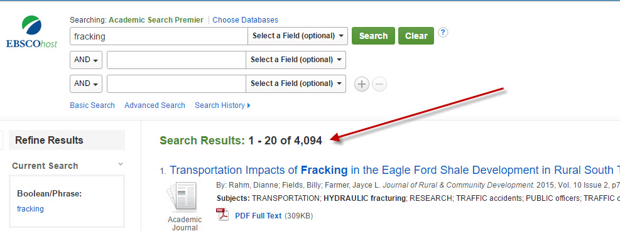Screen dimensions: 620x231
Task: Click the fracking search term input field
Action: click(159, 36)
